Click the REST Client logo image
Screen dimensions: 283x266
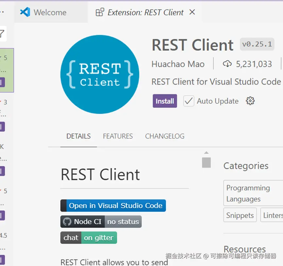pyautogui.click(x=100, y=74)
